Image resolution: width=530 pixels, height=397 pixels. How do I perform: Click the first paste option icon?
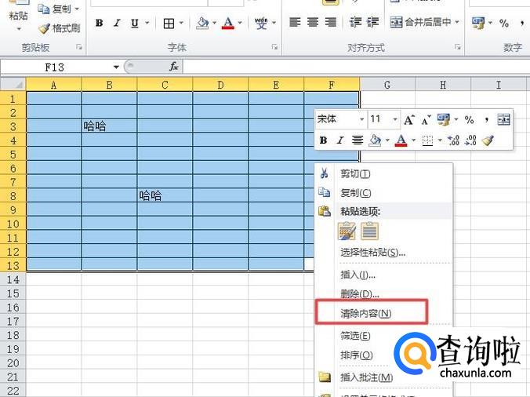pyautogui.click(x=347, y=231)
